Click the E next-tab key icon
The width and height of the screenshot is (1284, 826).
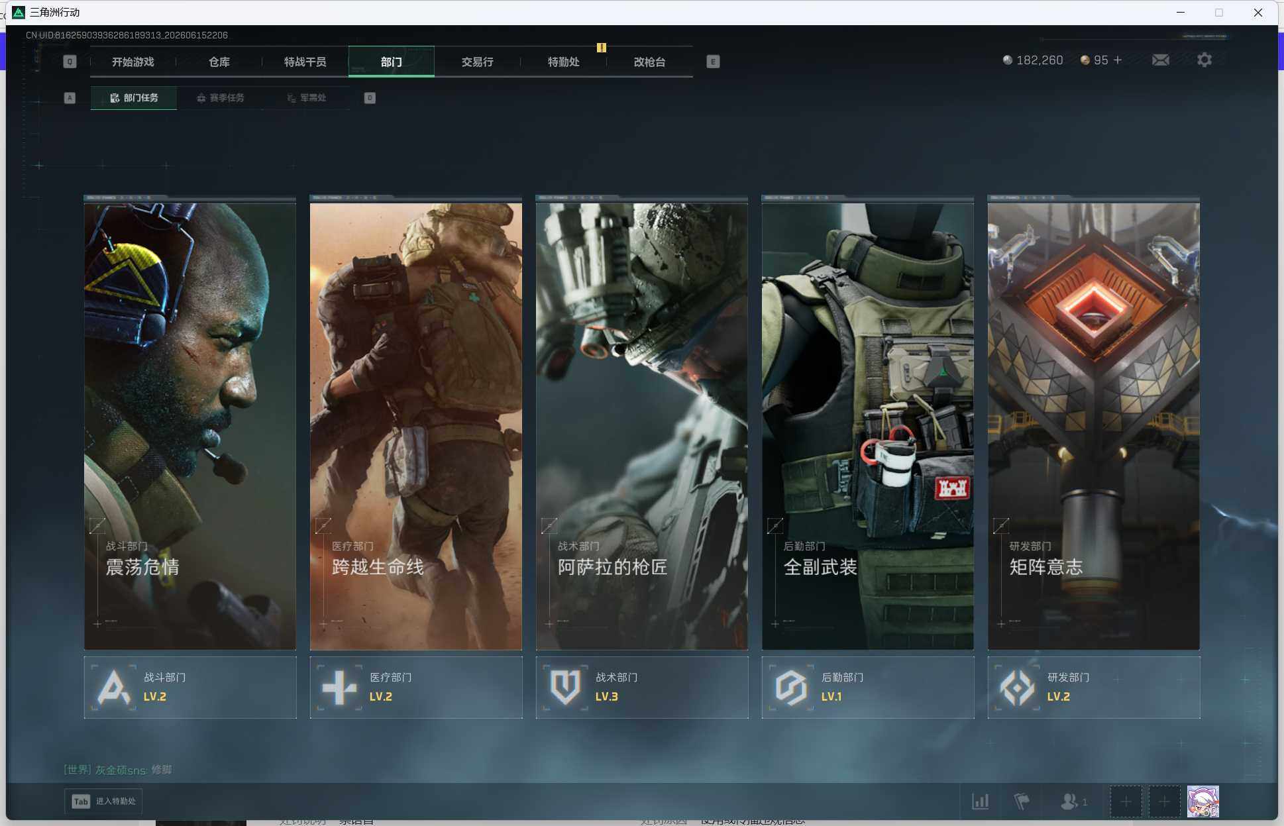click(713, 62)
